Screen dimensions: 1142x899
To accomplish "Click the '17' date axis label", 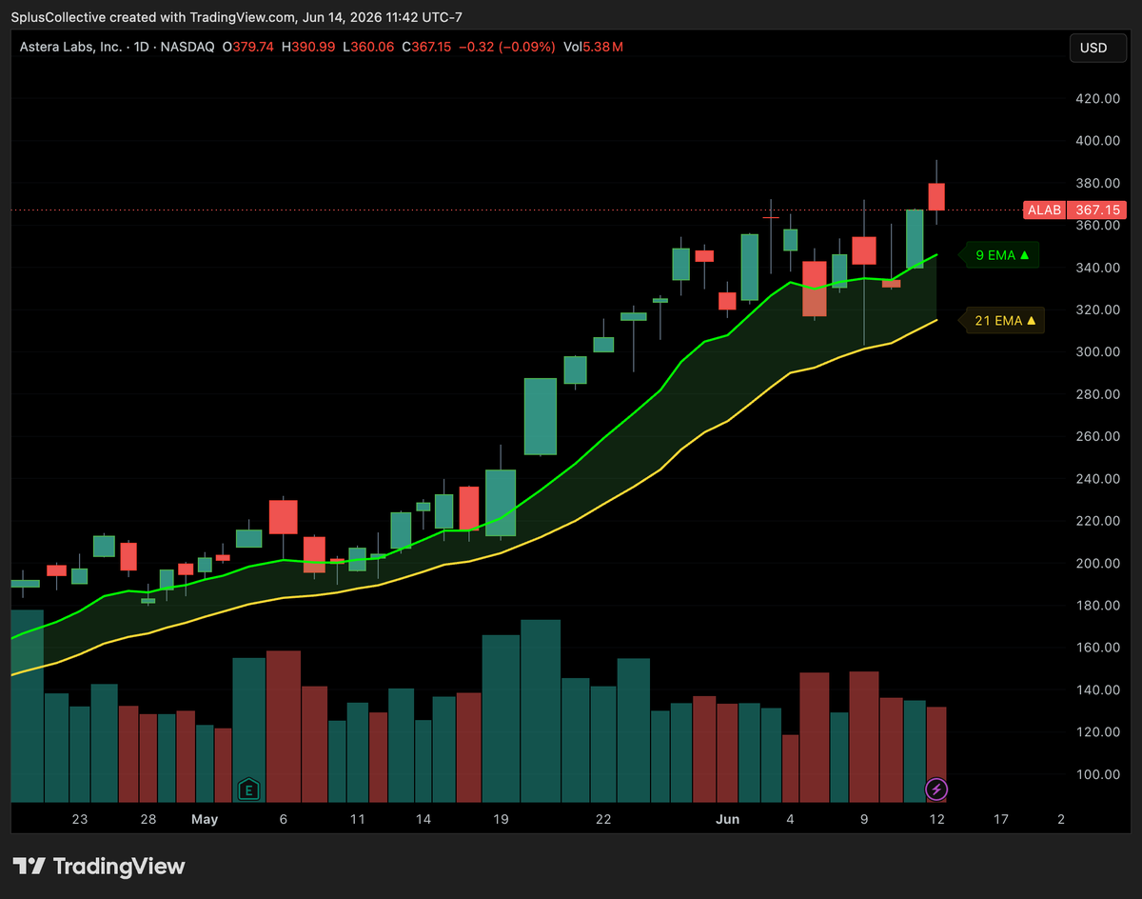I will coord(1000,819).
